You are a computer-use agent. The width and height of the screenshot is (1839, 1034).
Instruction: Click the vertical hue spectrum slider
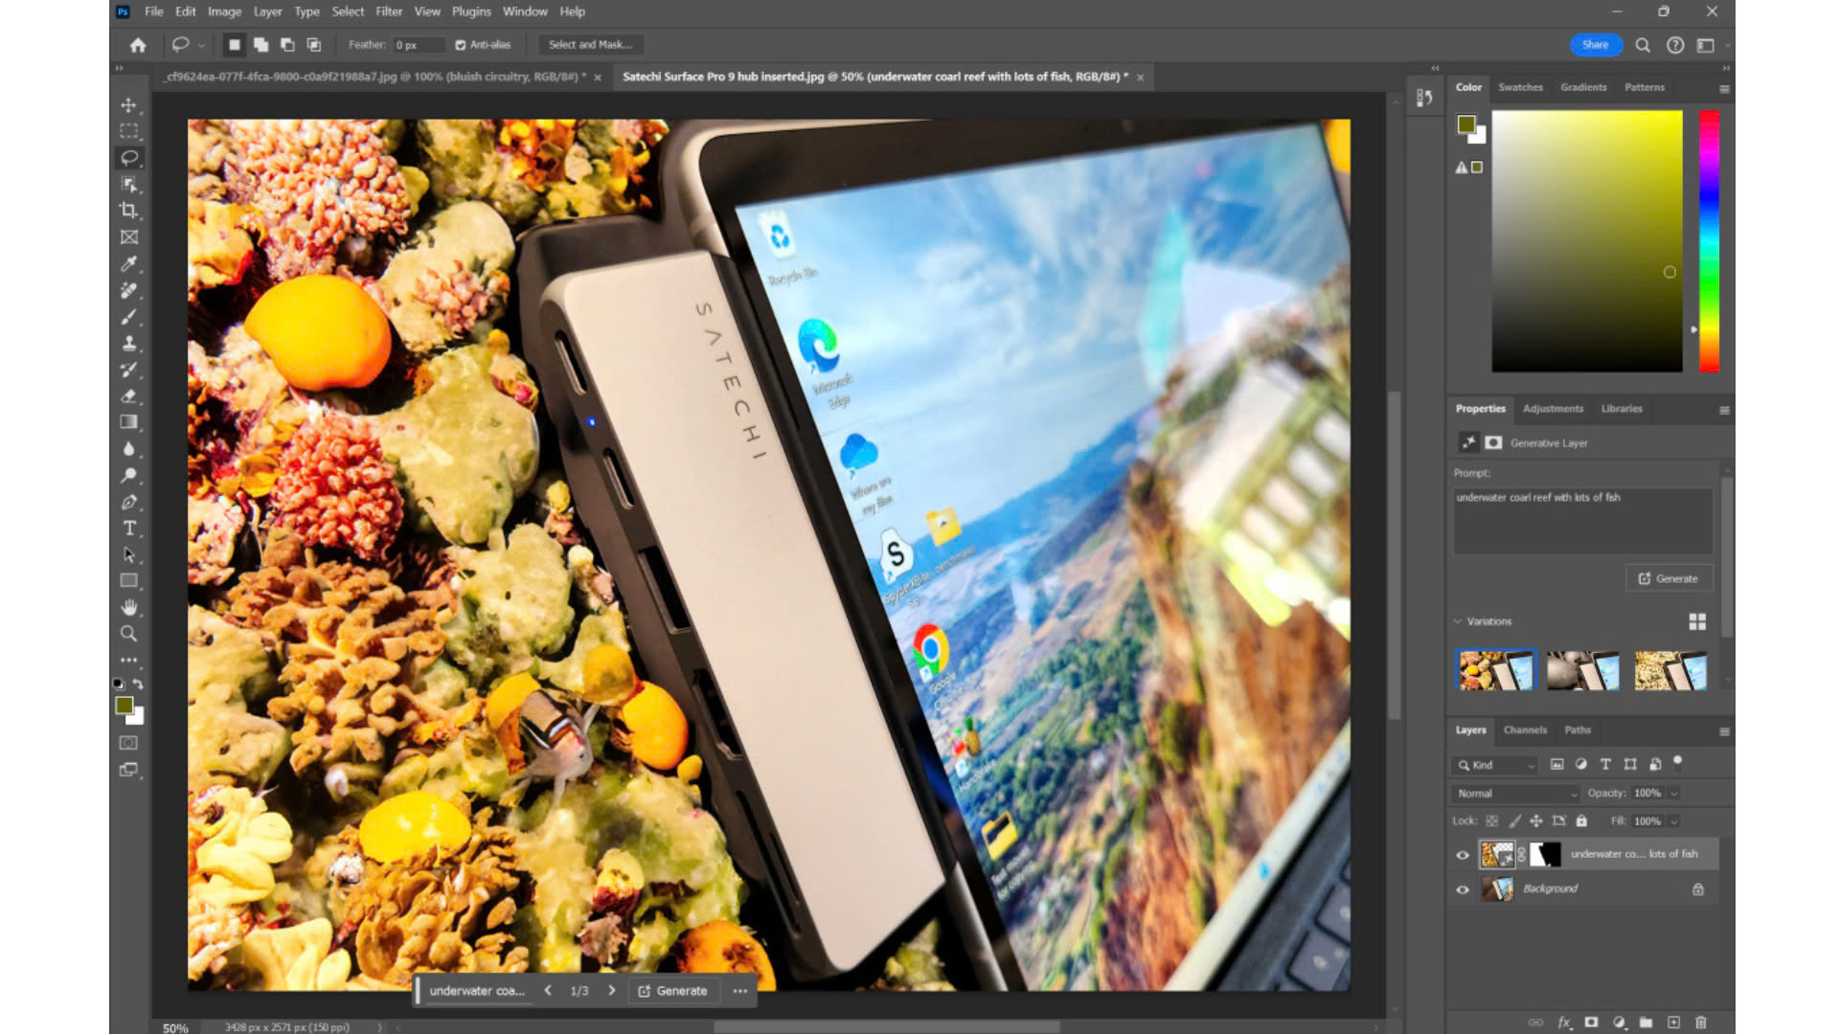(x=1709, y=239)
